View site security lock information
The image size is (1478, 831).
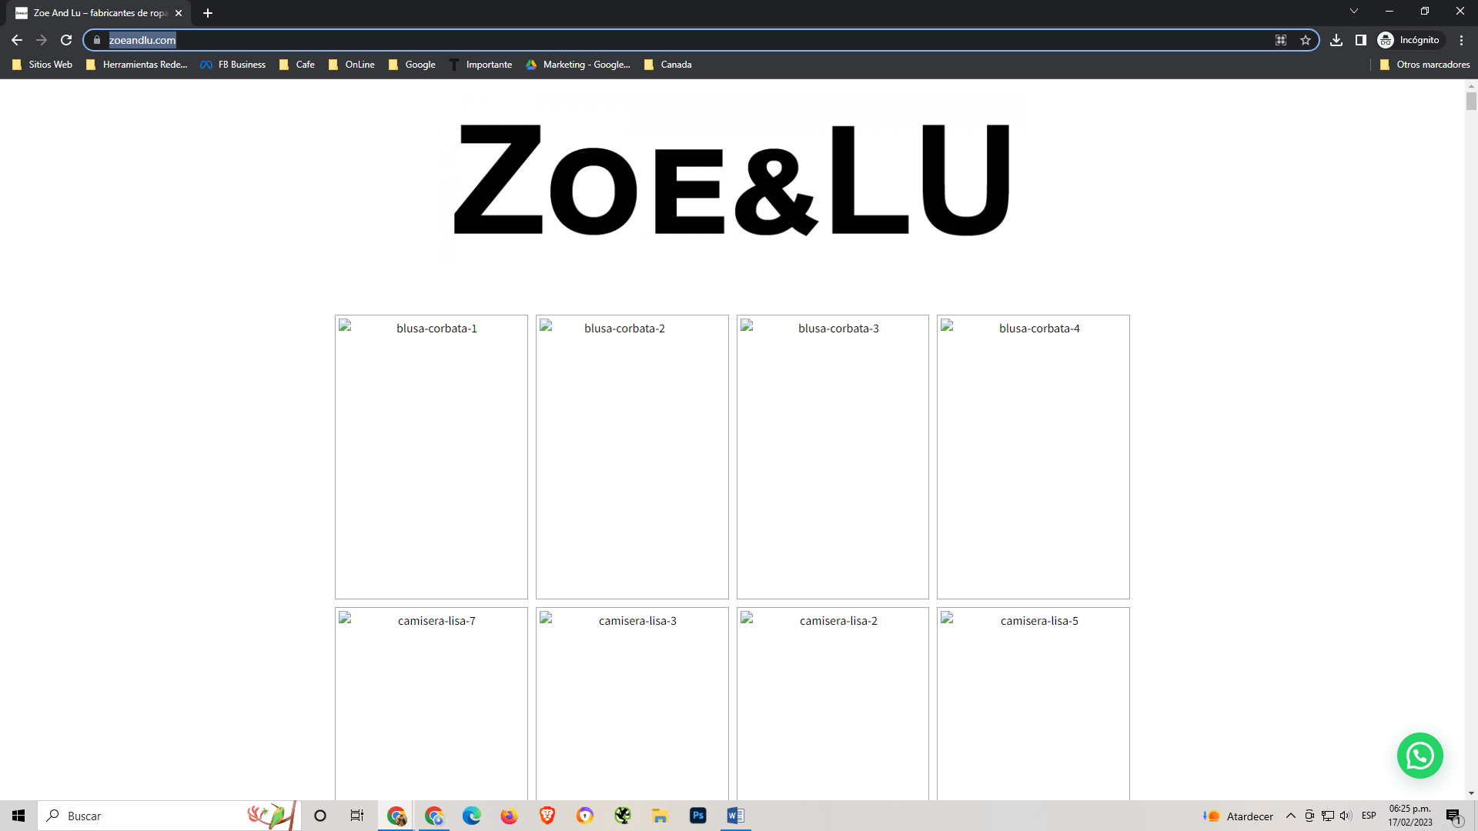pos(97,40)
